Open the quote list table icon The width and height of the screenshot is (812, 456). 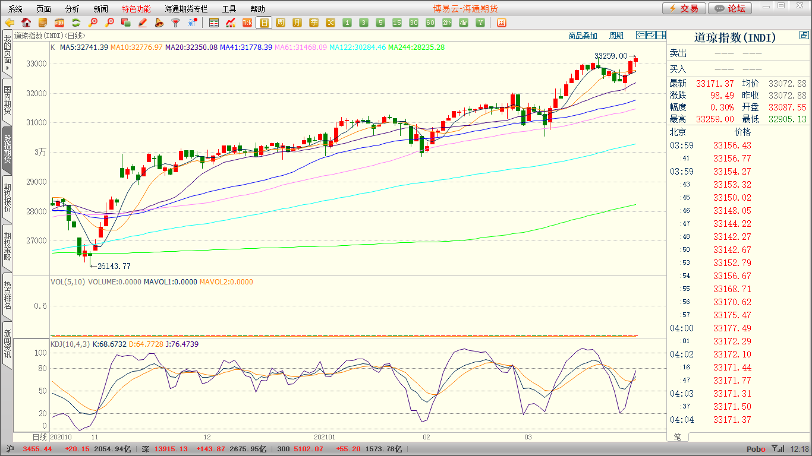point(214,23)
